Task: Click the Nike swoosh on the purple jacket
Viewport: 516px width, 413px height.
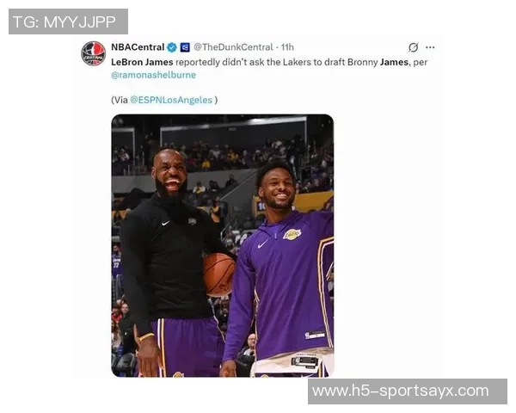Action: pyautogui.click(x=262, y=244)
